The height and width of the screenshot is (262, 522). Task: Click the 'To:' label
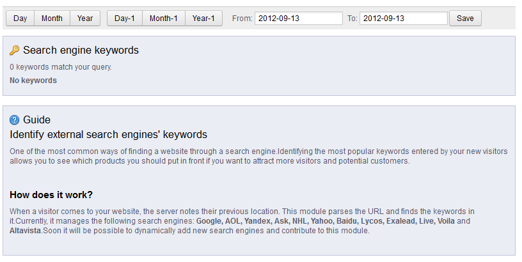[x=352, y=19]
